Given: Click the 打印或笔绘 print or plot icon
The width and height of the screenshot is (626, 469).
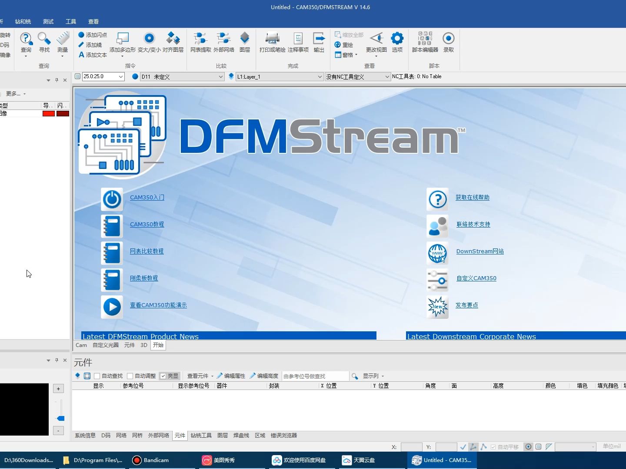Looking at the screenshot, I should click(273, 38).
